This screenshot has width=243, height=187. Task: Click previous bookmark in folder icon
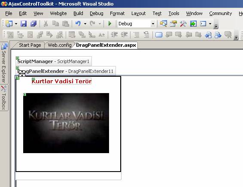(x=188, y=34)
